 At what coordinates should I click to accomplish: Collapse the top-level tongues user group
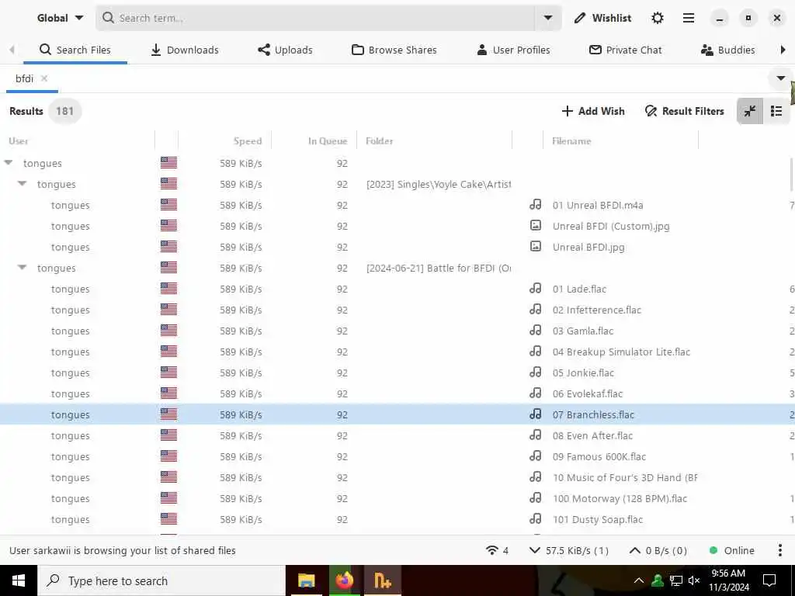click(8, 163)
